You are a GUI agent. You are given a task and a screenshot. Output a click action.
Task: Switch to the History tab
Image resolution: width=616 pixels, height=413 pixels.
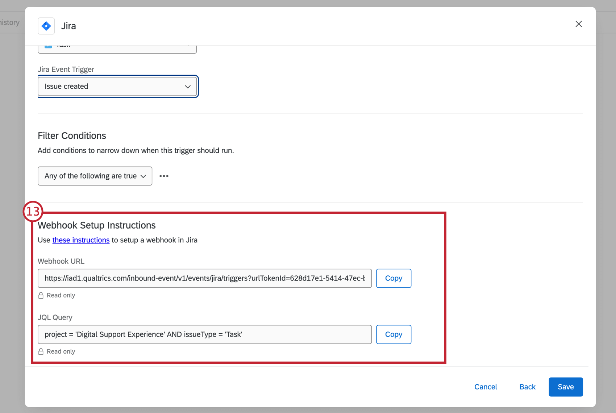pyautogui.click(x=9, y=22)
